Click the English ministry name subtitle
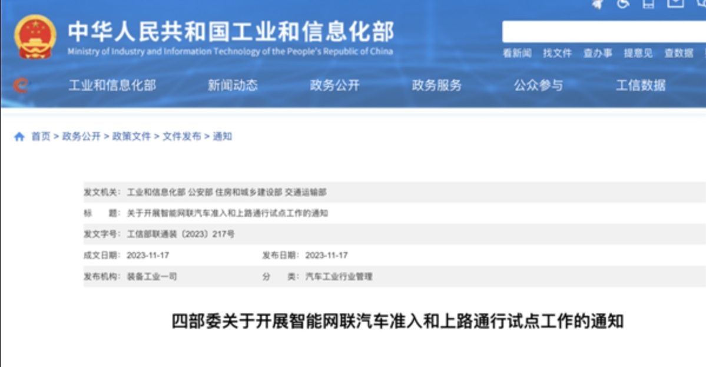Screen dimensions: 706x367 [x=230, y=51]
